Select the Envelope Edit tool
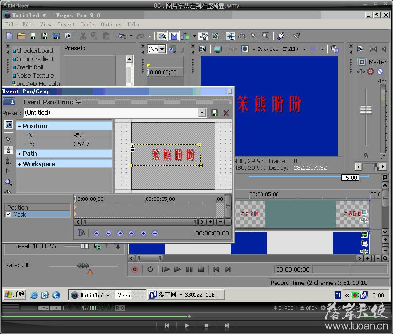This screenshot has height=334, width=393. 242,36
